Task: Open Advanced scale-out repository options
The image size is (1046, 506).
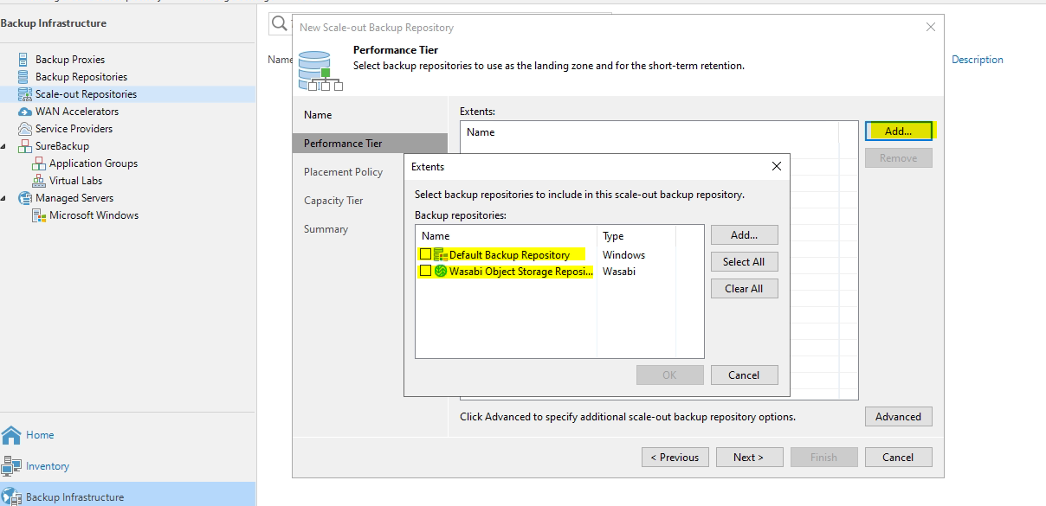Action: point(899,417)
